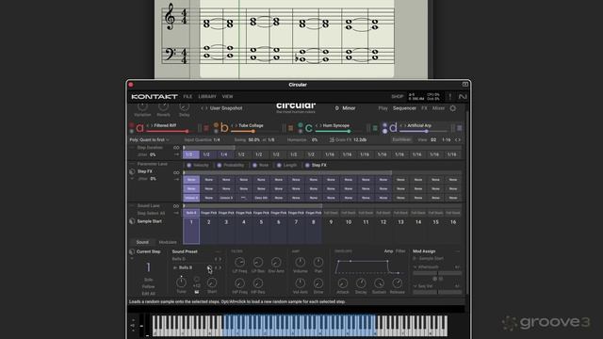Adjust the red layer a volume slider

coord(171,132)
